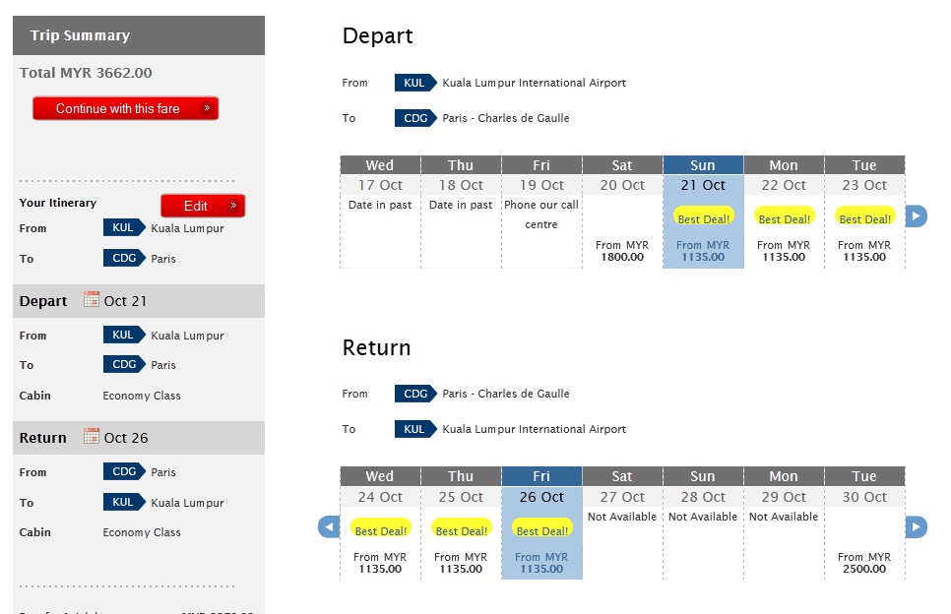
Task: Show later return dates with right arrow
Action: (916, 527)
